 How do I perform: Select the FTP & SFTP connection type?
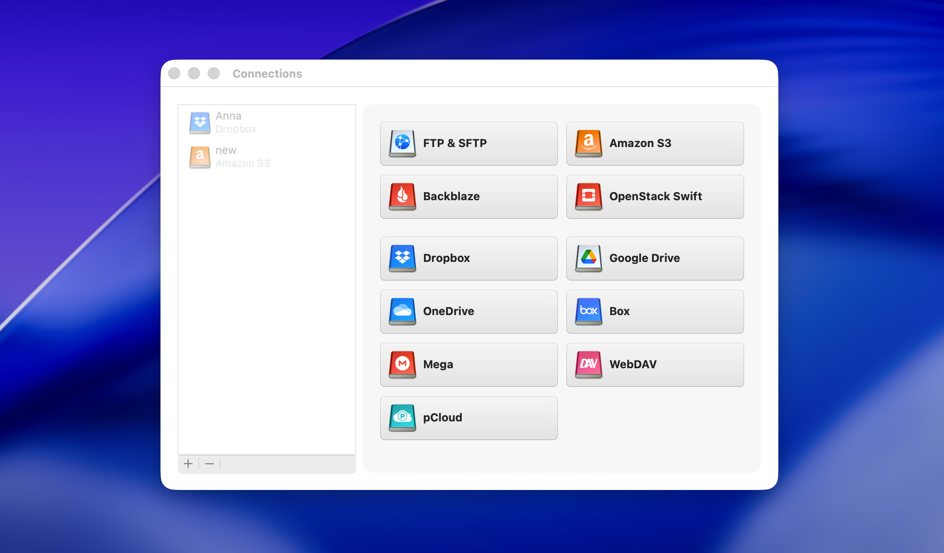[468, 143]
